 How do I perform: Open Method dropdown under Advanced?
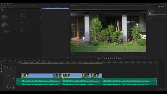point(25,30)
